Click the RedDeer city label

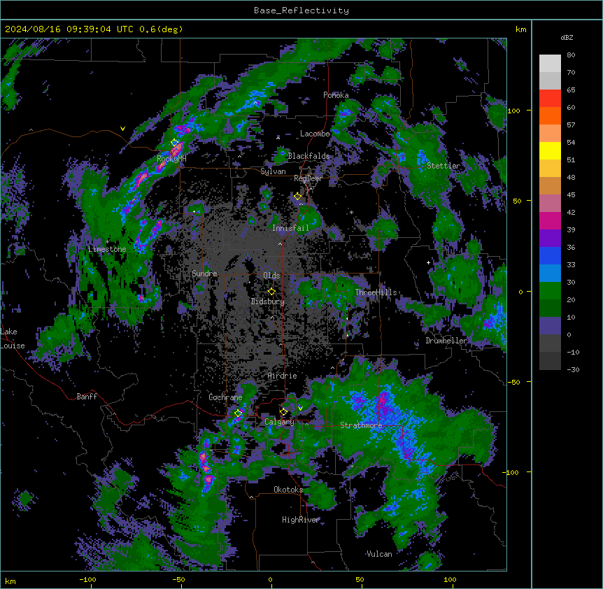pyautogui.click(x=308, y=178)
